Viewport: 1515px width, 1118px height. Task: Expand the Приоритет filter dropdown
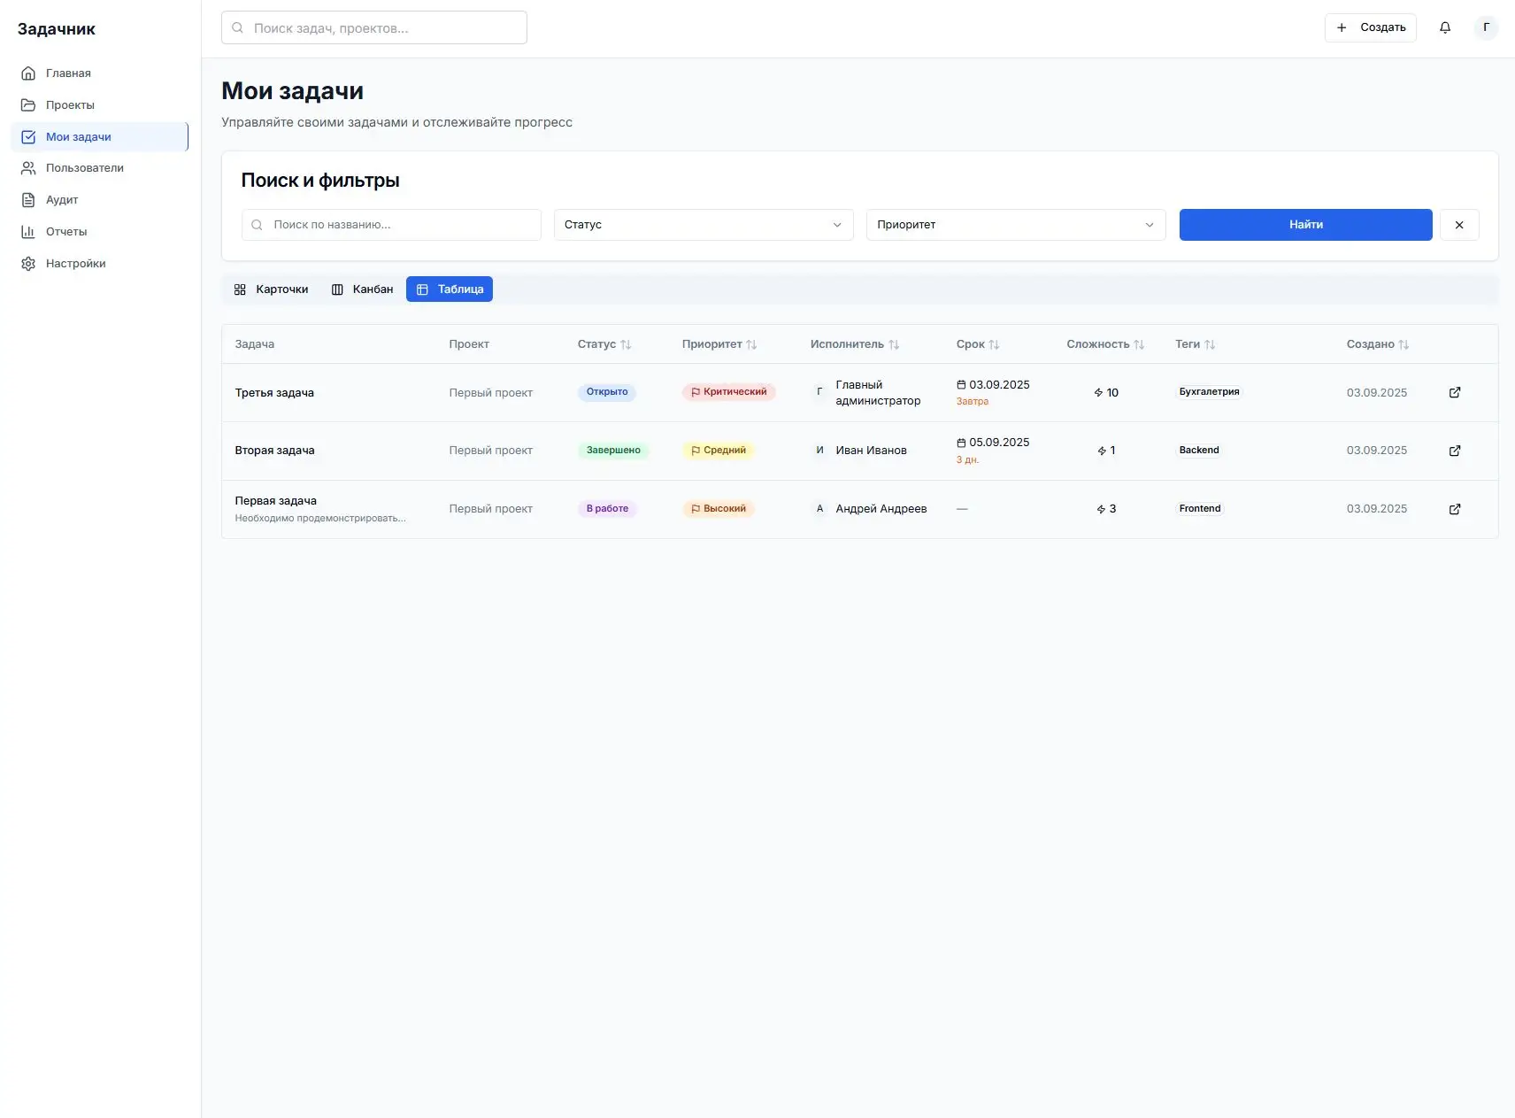(1015, 225)
